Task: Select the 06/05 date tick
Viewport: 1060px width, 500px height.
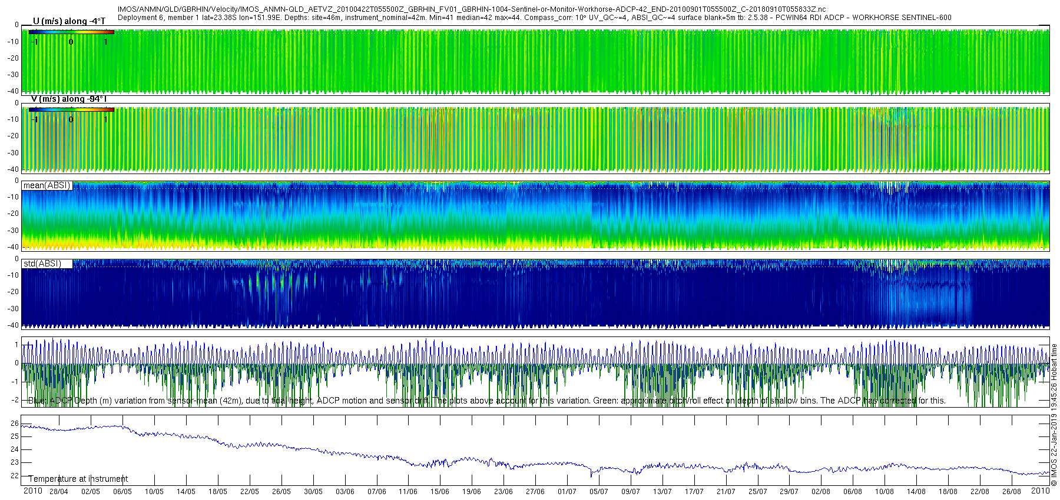Action: (122, 492)
